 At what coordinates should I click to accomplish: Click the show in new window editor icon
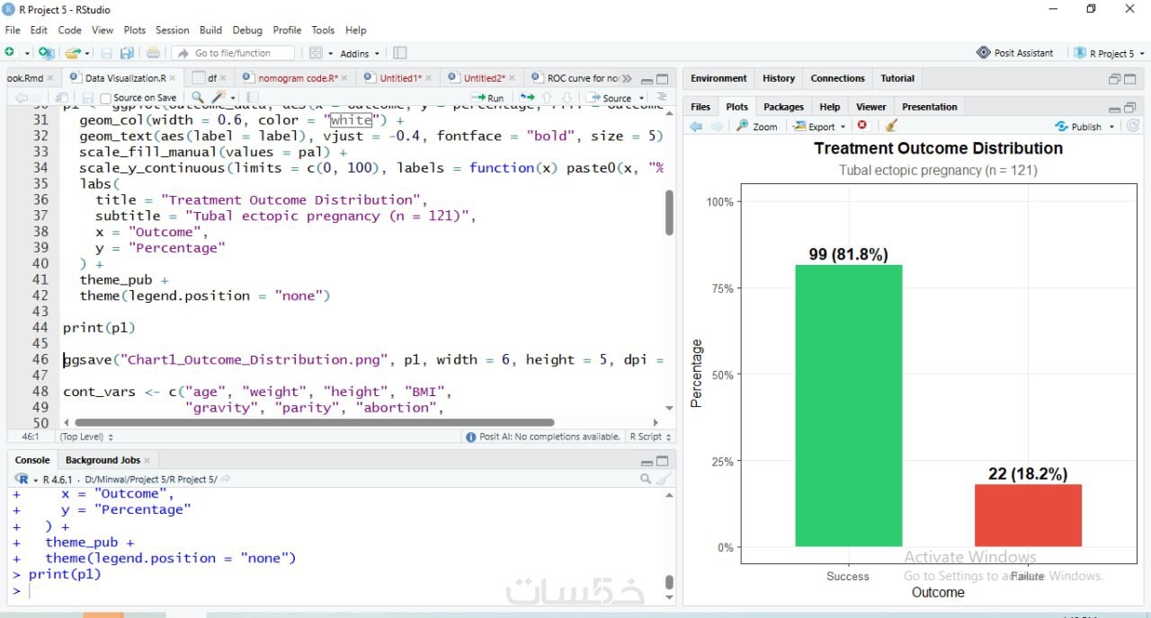click(61, 97)
